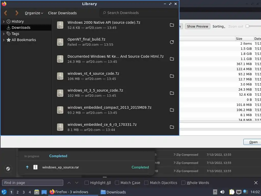Screen dimensions: 261x196
Task: Switch to virtual desktop 4
Action: click(30, 192)
